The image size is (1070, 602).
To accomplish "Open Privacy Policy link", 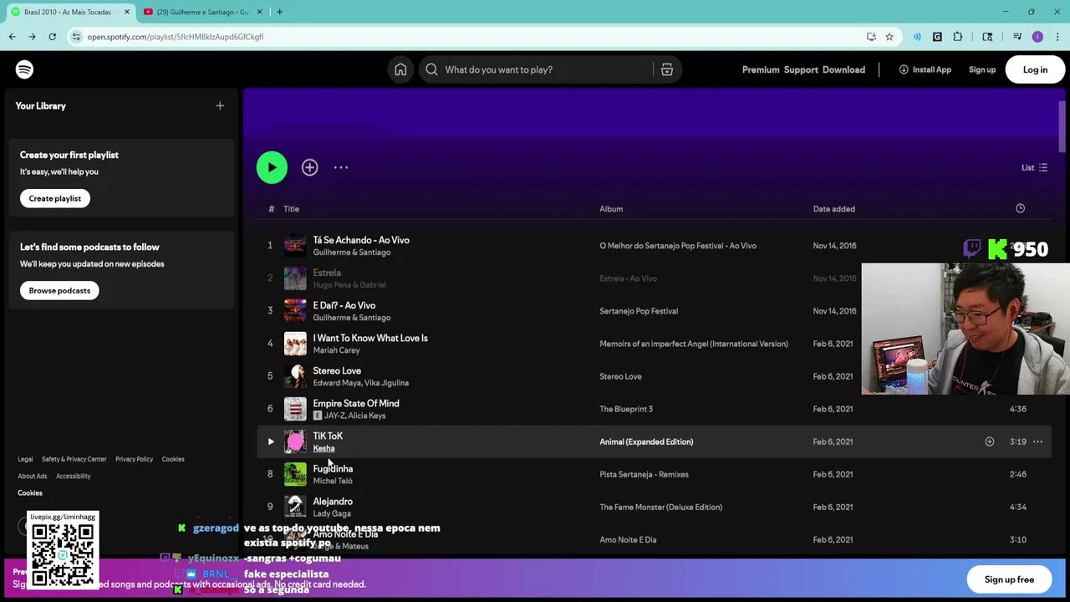I will tap(134, 459).
